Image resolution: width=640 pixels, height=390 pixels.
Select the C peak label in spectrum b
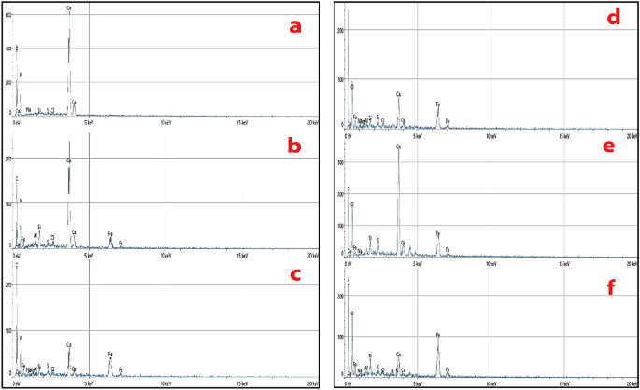pos(17,179)
